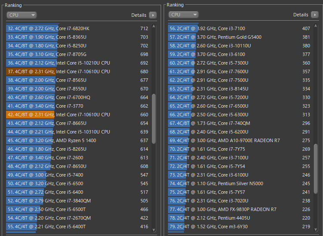Select rank 51 Core i5-6400 row
The image size is (323, 236).
tap(78, 192)
